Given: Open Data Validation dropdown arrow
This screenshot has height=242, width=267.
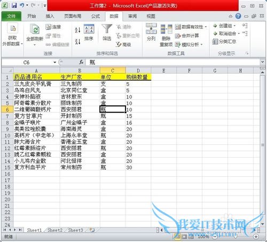Looking at the screenshot, I should tap(206, 27).
